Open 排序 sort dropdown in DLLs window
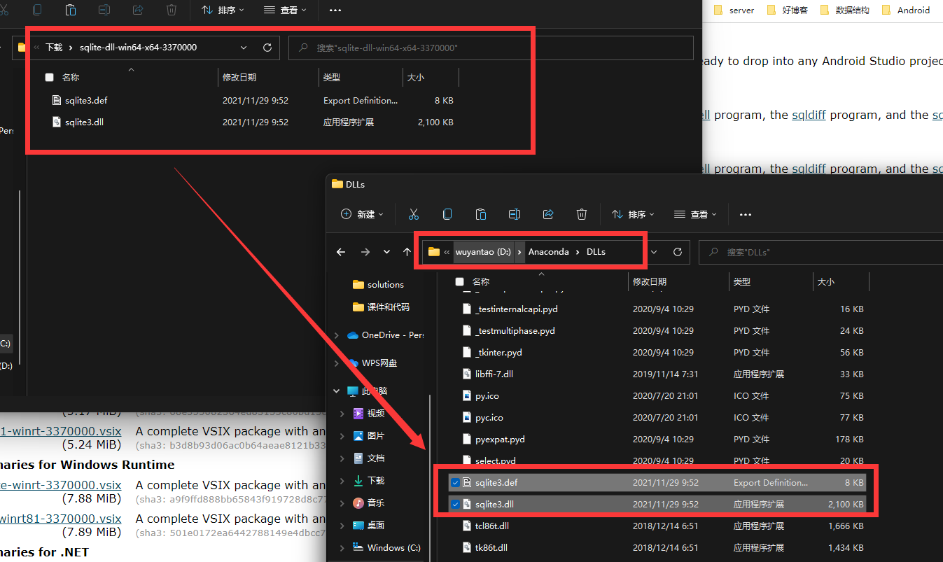Viewport: 943px width, 562px height. 633,214
